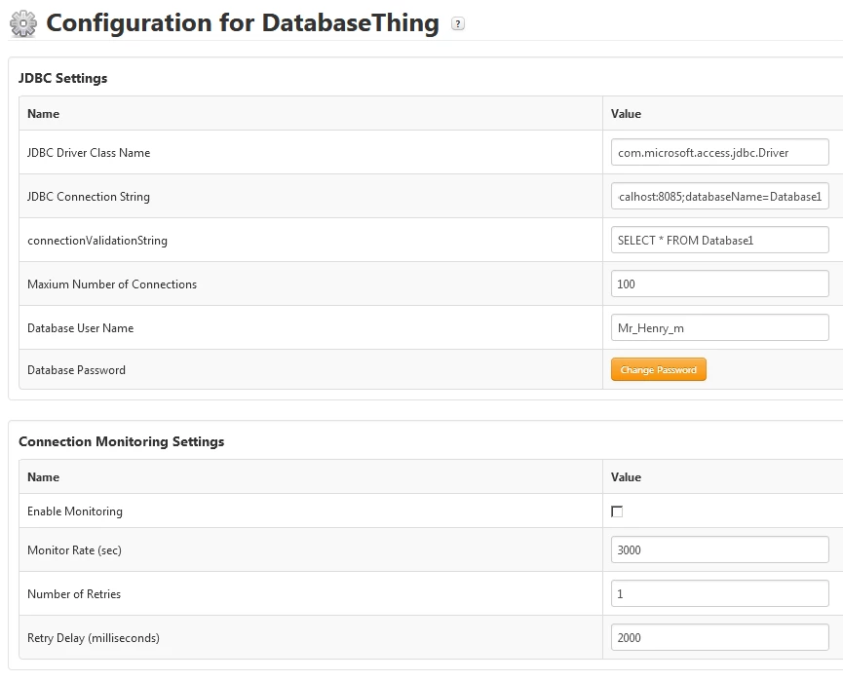
Task: Click the help question mark icon beside title
Action: (x=457, y=23)
